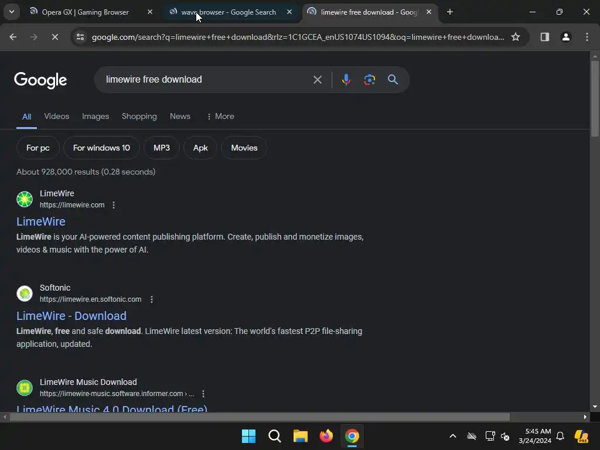Switch to Opera GX Gaming Browser tab
This screenshot has width=600, height=450.
pos(85,12)
